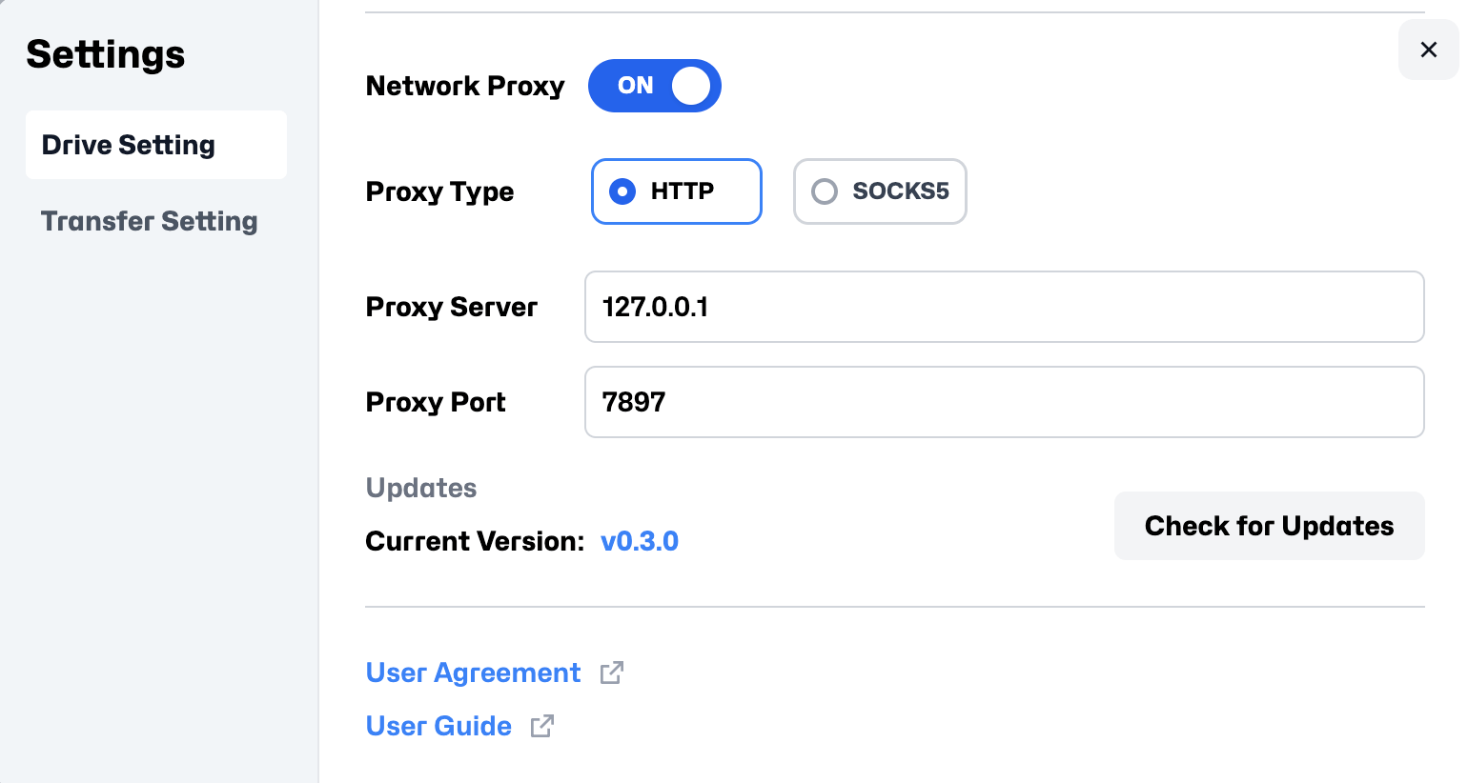
Task: Switch to the Transfer Setting tab
Action: (150, 221)
